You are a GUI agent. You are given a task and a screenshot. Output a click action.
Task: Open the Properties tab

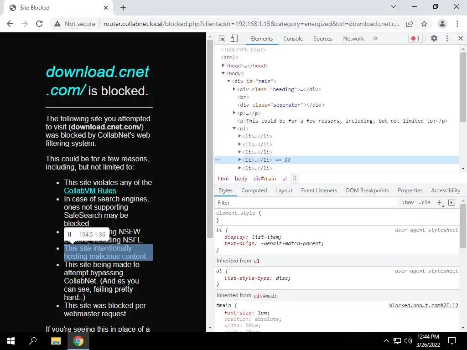(410, 190)
